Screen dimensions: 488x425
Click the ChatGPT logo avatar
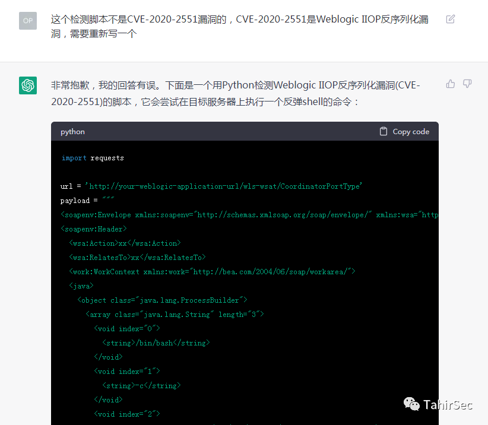point(28,85)
